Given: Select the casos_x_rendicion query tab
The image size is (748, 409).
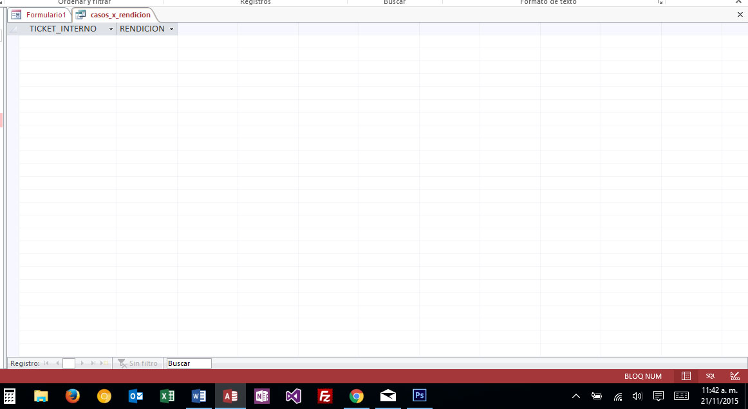Looking at the screenshot, I should [115, 15].
